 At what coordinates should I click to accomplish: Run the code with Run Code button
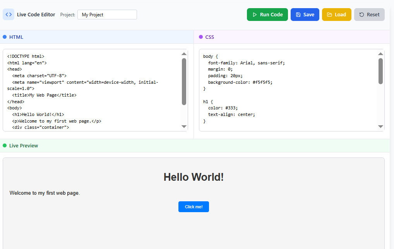267,14
